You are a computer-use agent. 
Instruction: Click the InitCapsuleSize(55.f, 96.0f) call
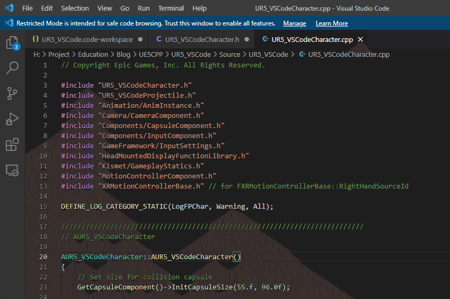click(231, 287)
